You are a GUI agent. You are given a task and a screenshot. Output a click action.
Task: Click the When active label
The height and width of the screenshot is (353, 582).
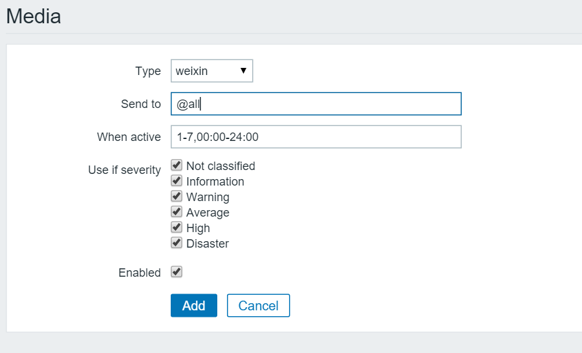tap(129, 137)
